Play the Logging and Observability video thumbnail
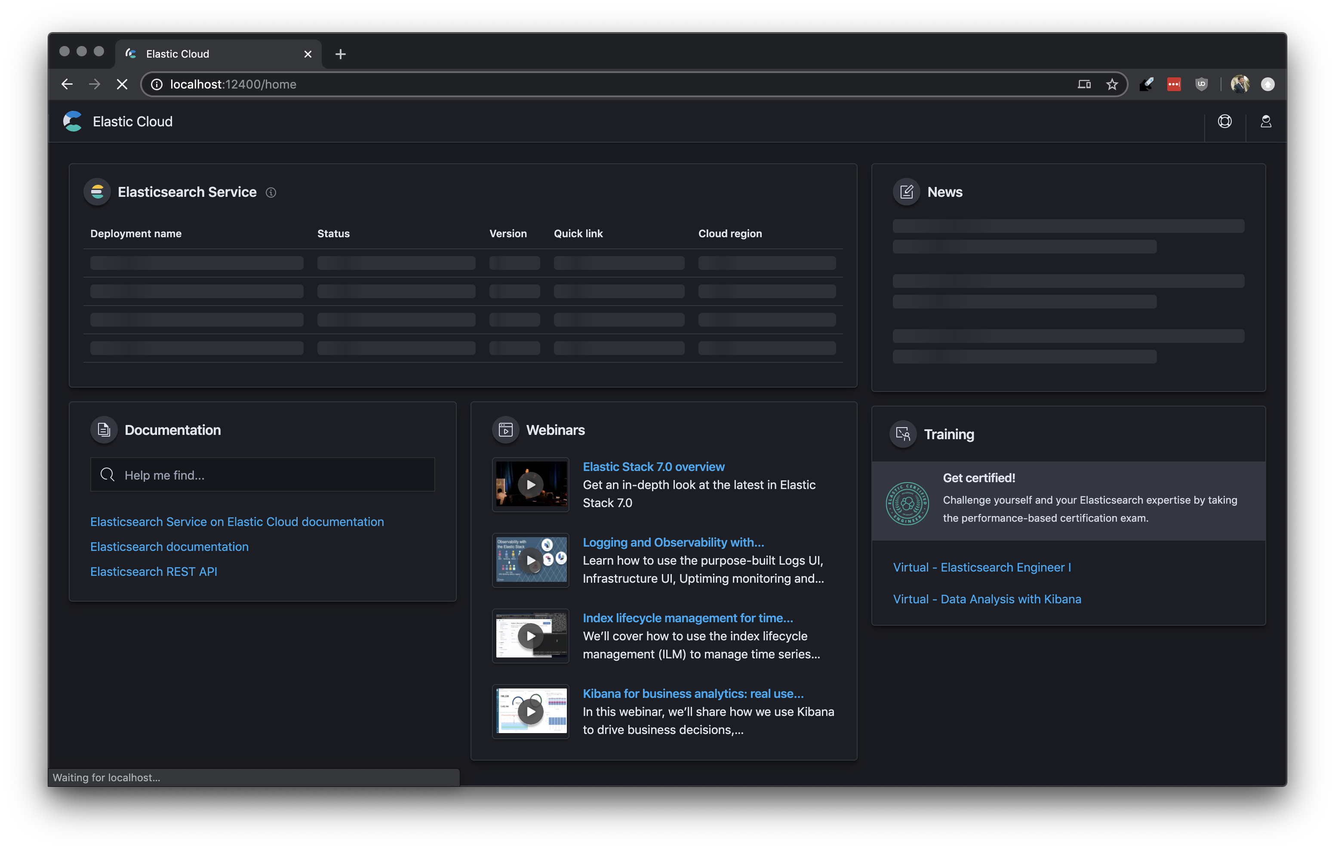The height and width of the screenshot is (850, 1335). coord(531,560)
